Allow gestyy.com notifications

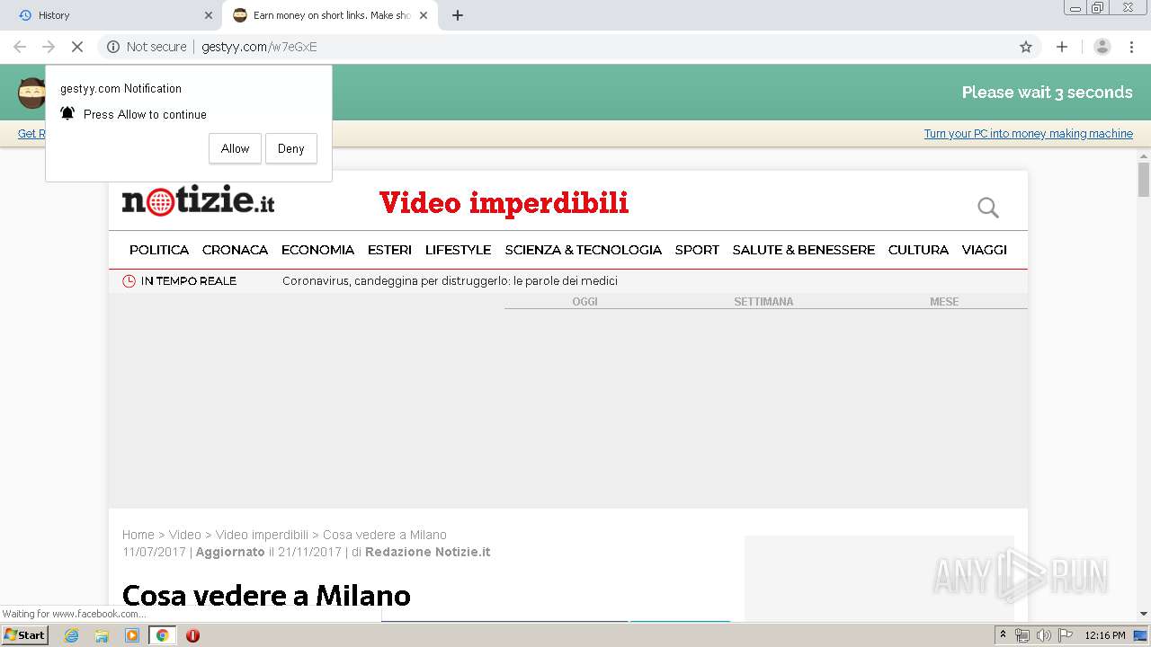point(235,148)
